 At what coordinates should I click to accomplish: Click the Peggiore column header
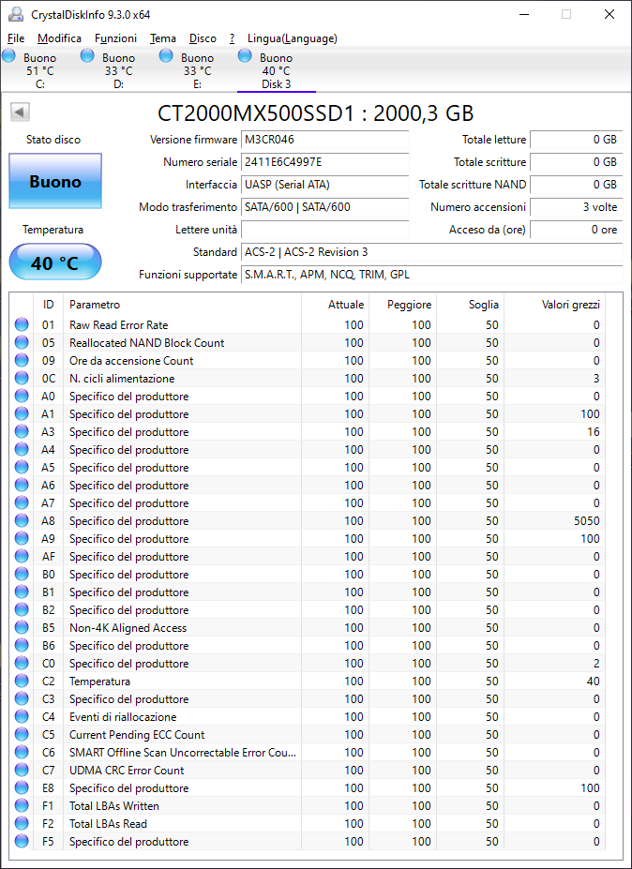click(x=402, y=305)
